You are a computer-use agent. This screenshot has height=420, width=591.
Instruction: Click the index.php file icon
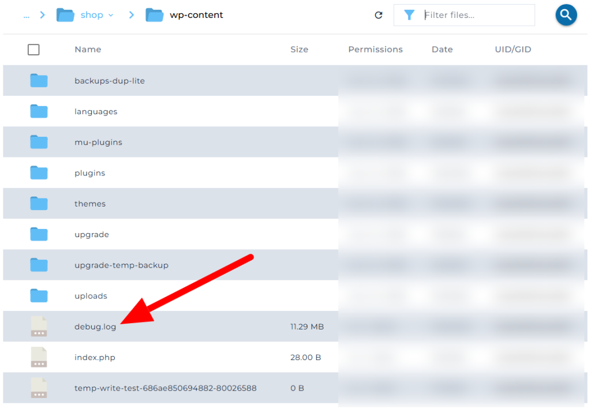(38, 357)
